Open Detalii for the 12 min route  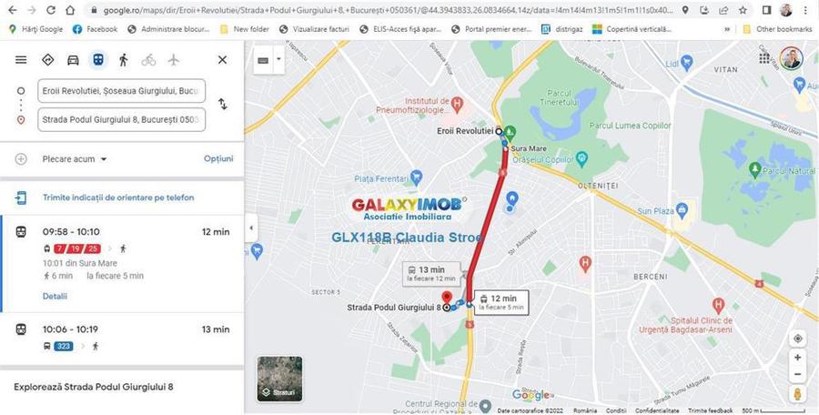coord(55,297)
